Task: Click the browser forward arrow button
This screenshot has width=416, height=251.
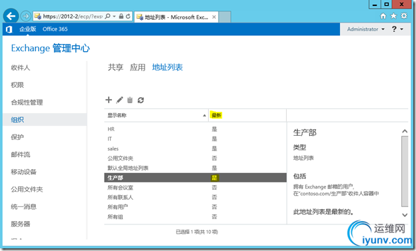Action: 25,17
